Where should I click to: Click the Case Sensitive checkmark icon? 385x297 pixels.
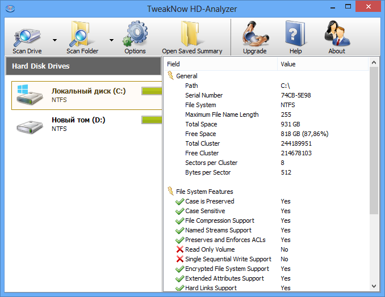(180, 211)
